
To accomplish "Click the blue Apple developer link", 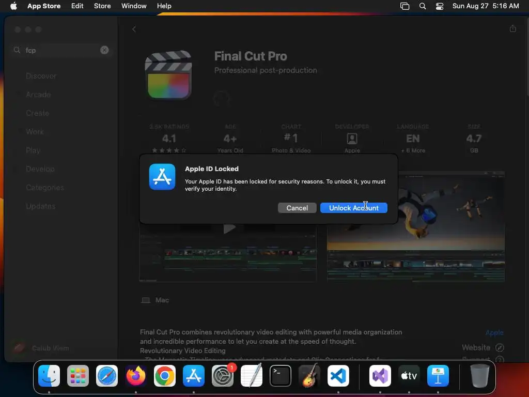I will [x=494, y=333].
